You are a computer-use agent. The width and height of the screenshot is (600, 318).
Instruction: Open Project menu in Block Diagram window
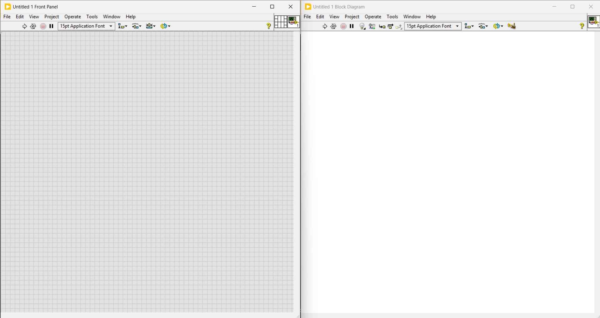[352, 17]
